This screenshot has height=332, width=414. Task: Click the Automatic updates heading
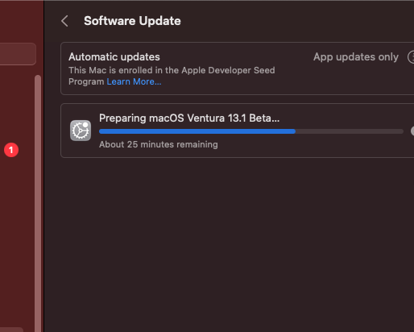pyautogui.click(x=114, y=57)
